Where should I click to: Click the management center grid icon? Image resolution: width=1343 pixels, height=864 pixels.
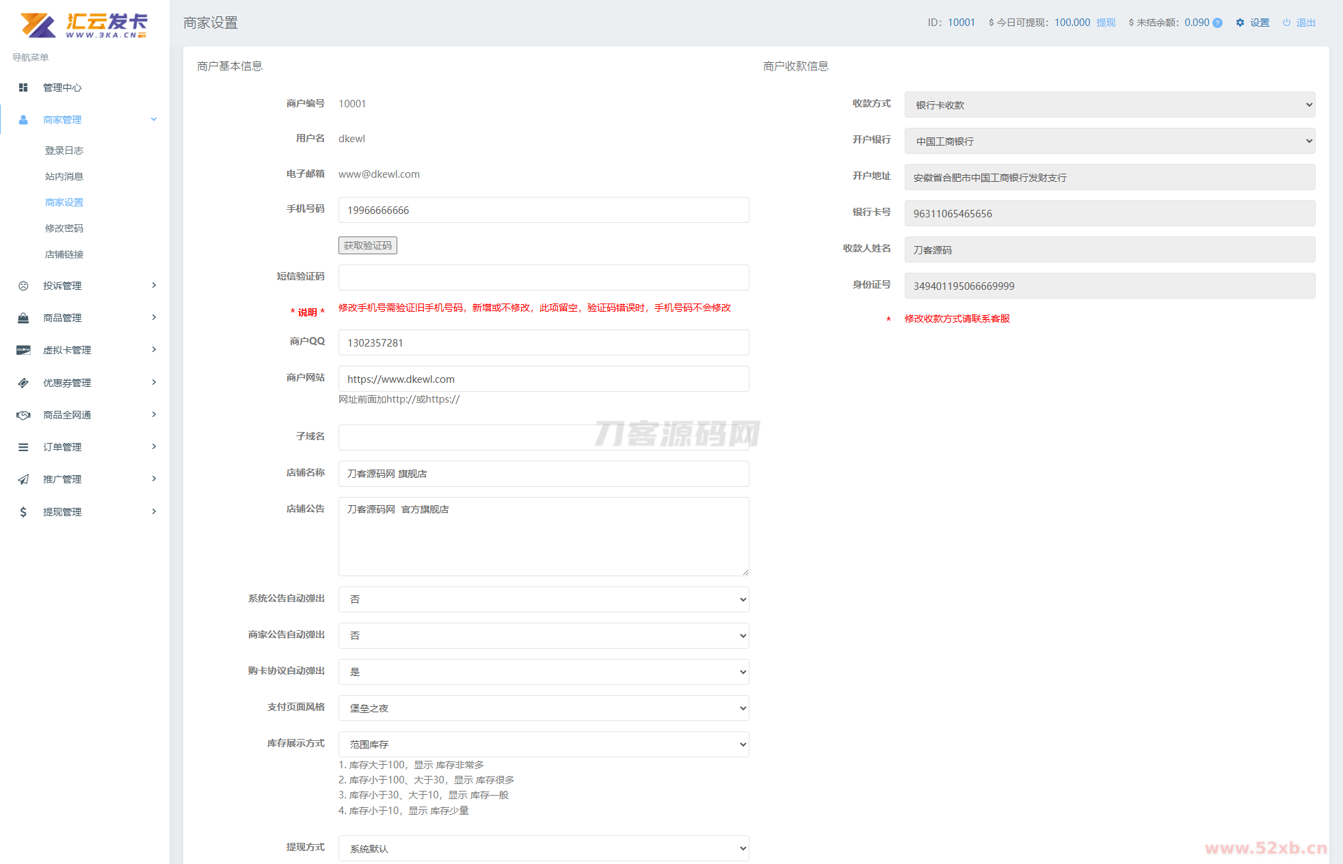click(x=23, y=87)
